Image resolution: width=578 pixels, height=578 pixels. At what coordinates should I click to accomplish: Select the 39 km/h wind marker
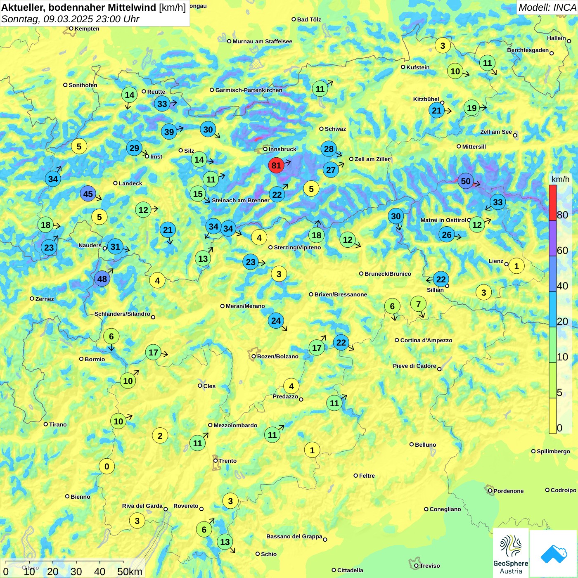pos(169,132)
